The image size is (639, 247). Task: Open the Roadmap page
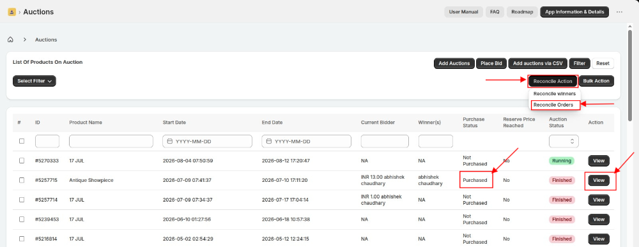(x=522, y=11)
